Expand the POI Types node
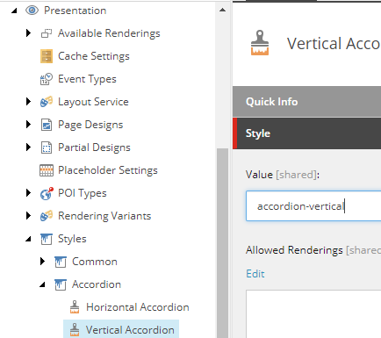The width and height of the screenshot is (381, 338). pyautogui.click(x=28, y=193)
